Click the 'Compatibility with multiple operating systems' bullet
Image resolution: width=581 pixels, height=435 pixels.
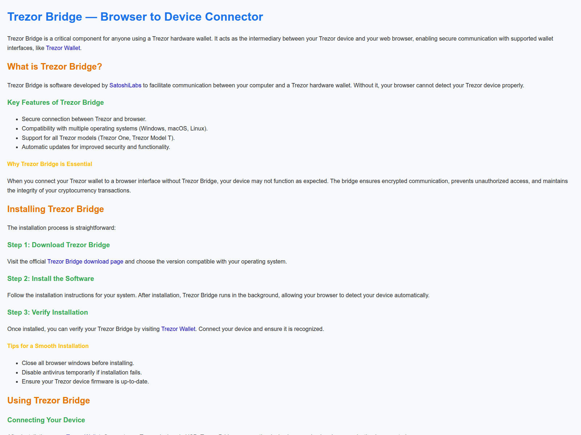pos(114,128)
